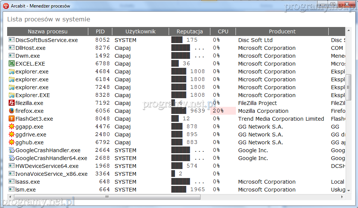Click the FileZilla icon in process list
This screenshot has height=208, width=358.
11,103
